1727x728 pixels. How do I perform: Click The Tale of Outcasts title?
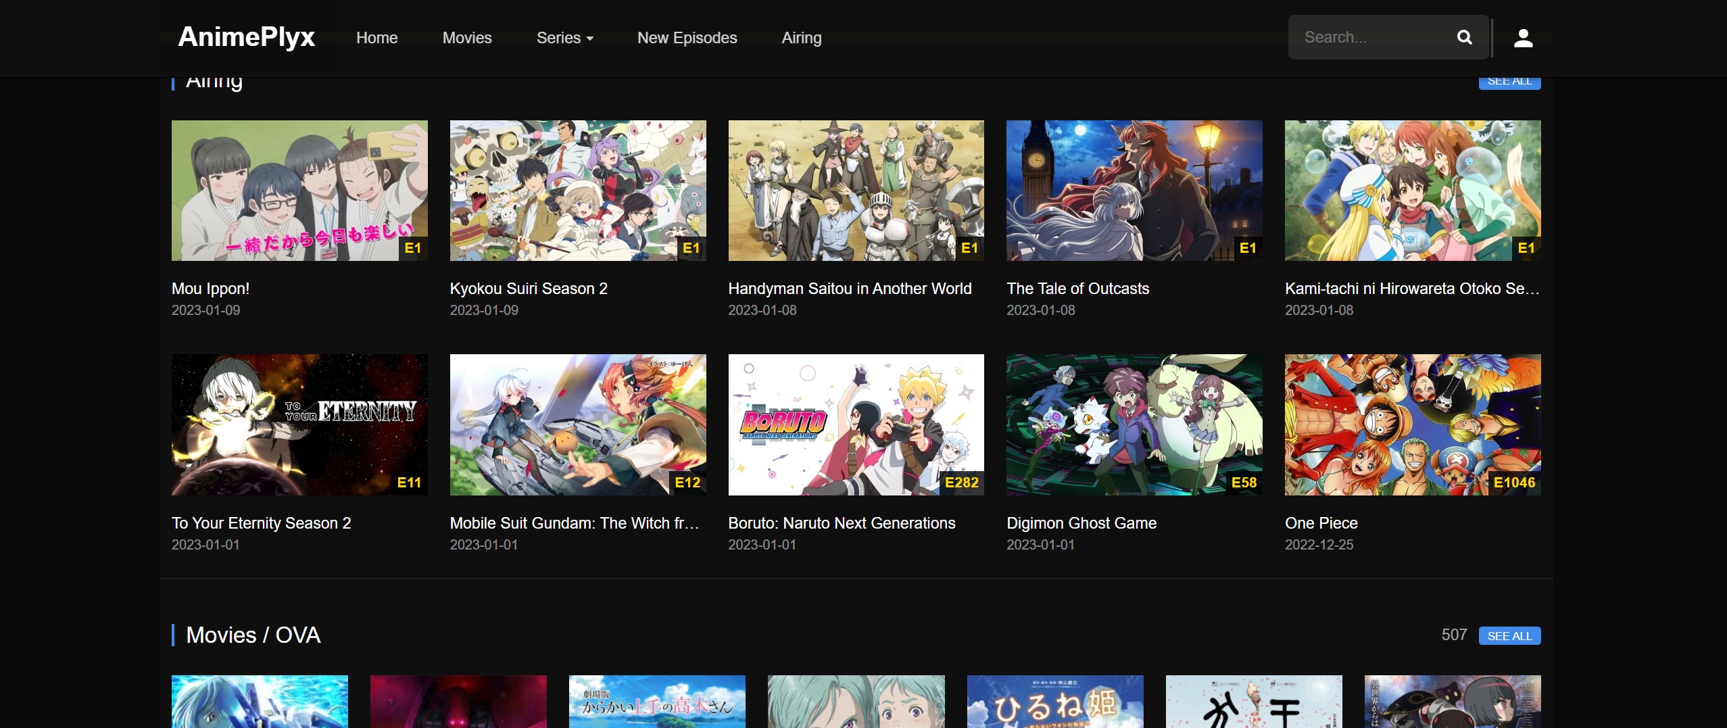click(x=1077, y=289)
